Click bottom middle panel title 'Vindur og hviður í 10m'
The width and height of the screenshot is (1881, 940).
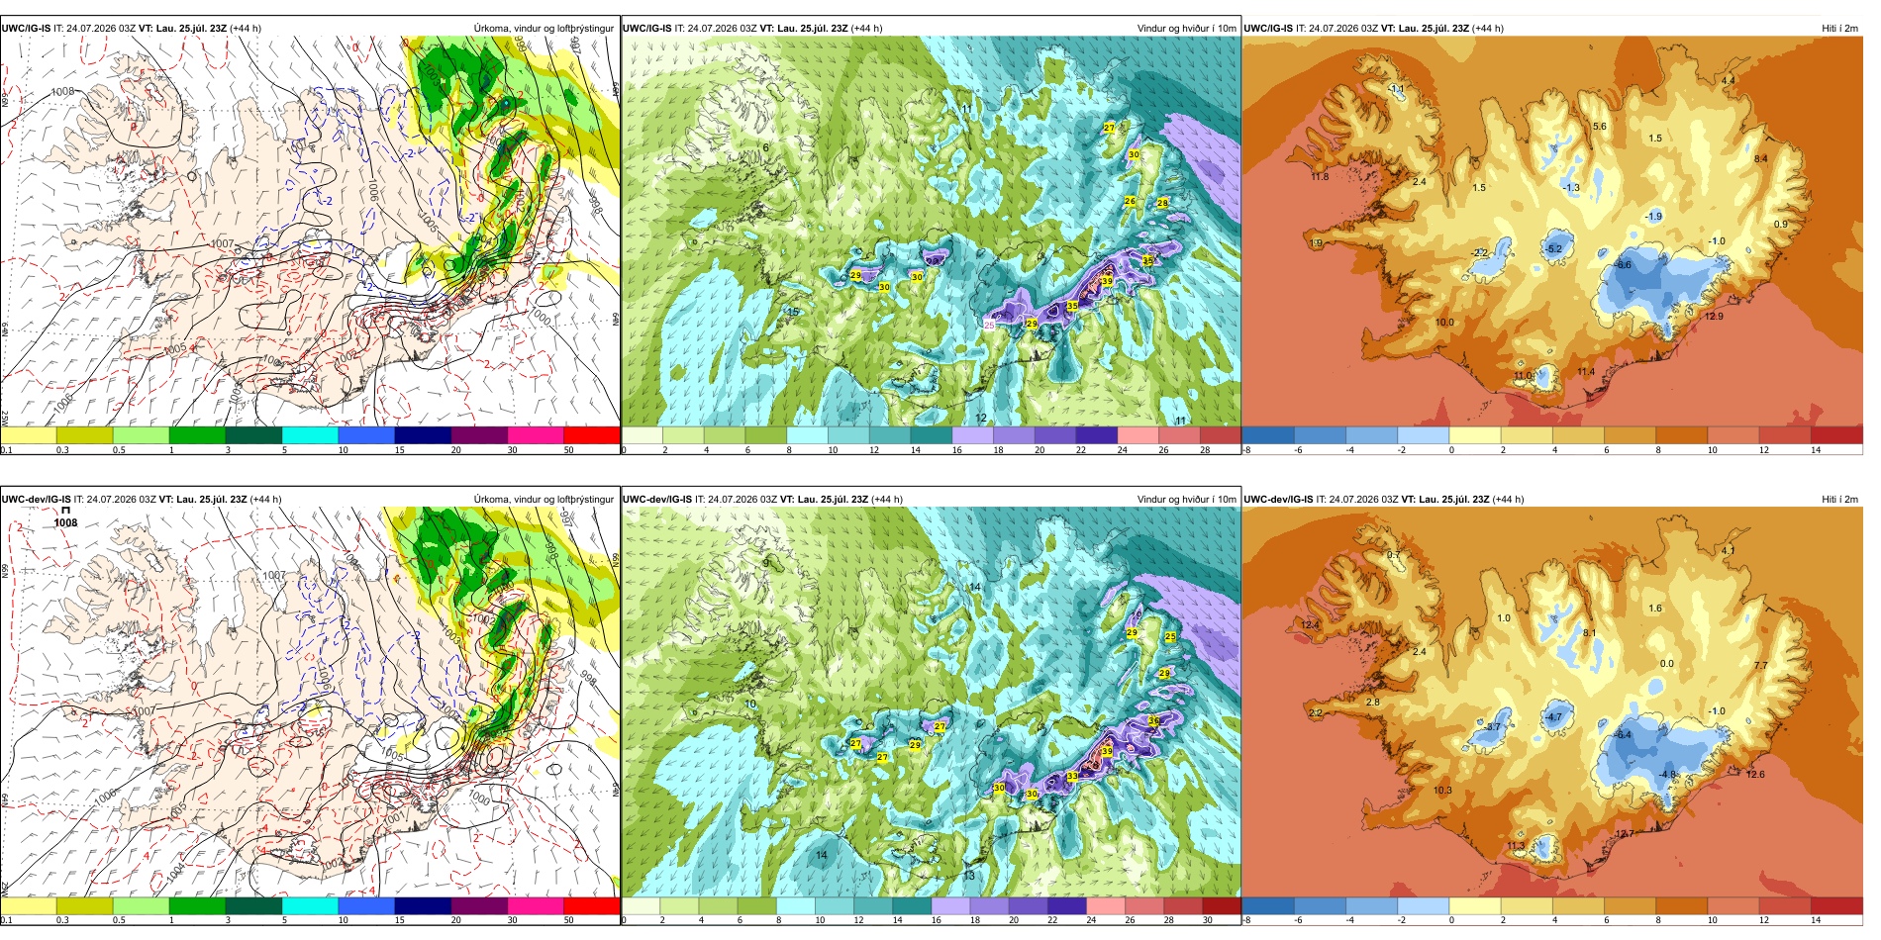click(1186, 499)
